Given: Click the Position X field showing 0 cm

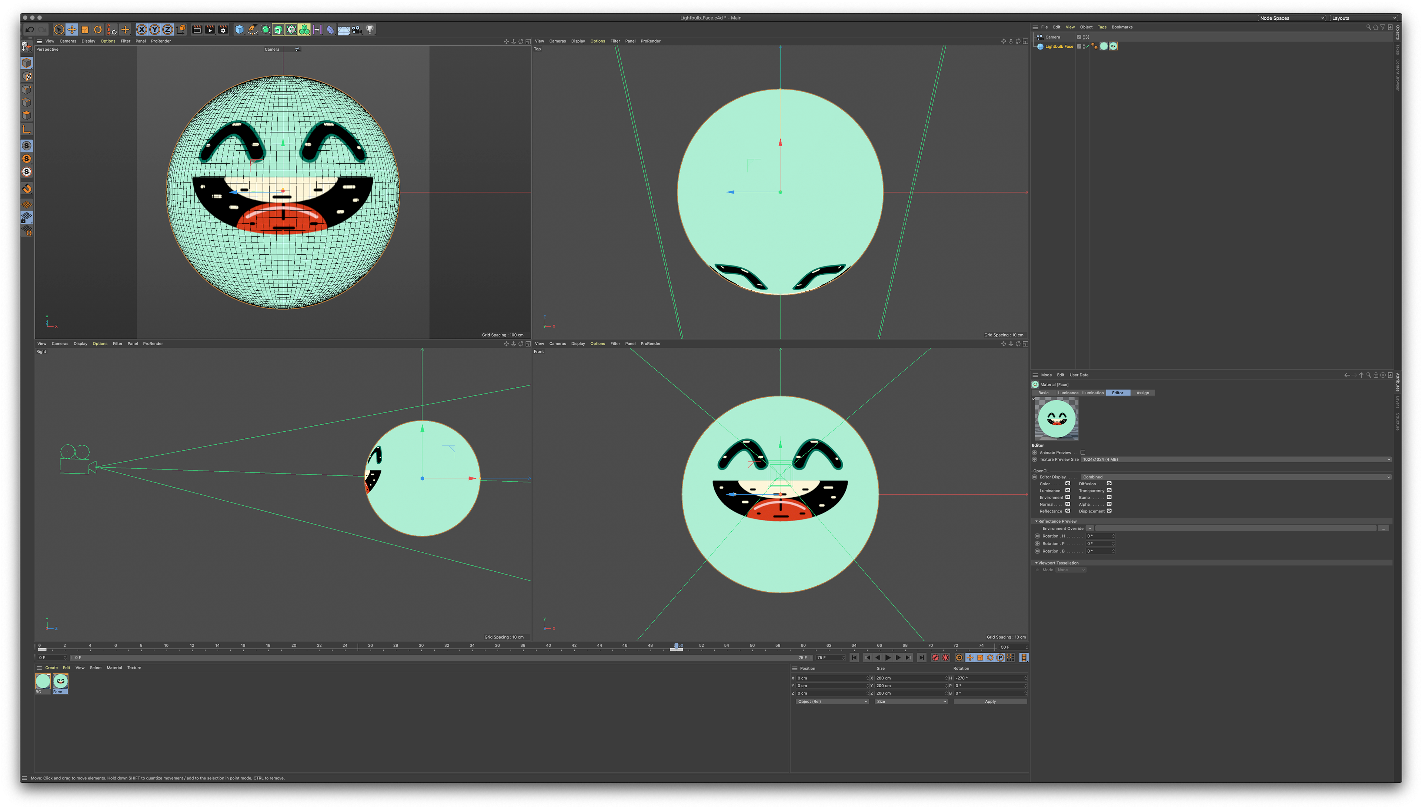Looking at the screenshot, I should pyautogui.click(x=832, y=678).
